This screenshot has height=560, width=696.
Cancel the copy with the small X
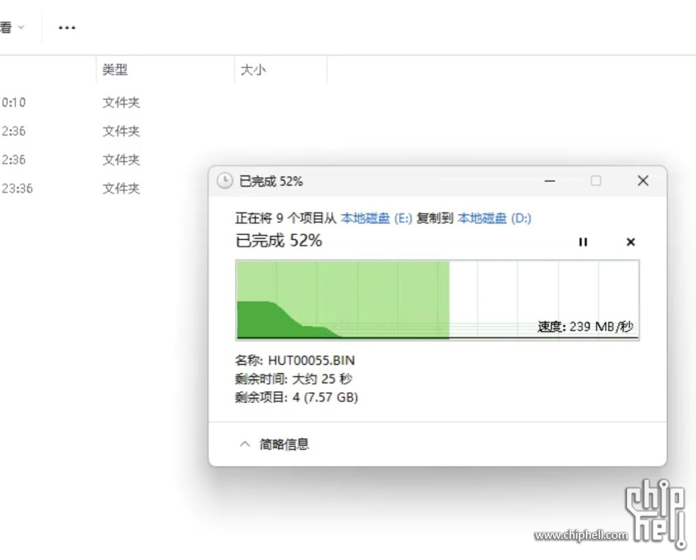[x=630, y=242]
